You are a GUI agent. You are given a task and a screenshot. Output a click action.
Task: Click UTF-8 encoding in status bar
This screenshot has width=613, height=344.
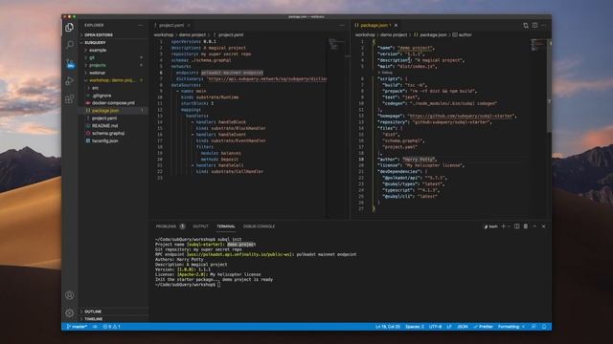pos(435,327)
